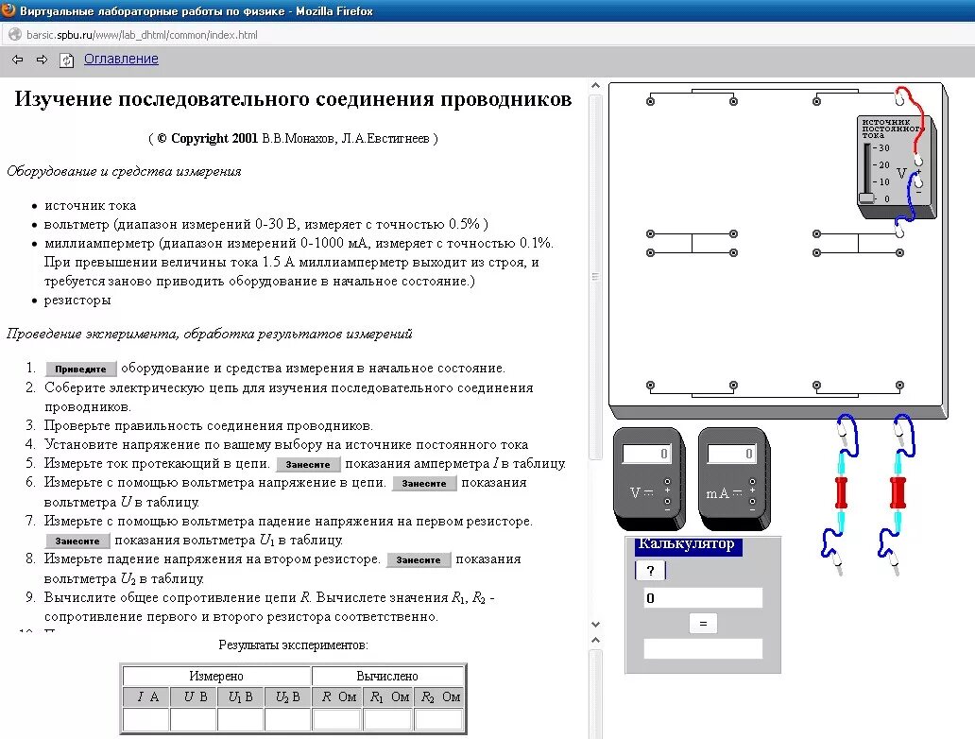Click the Firefox logo in title bar
The image size is (975, 739).
pos(9,10)
